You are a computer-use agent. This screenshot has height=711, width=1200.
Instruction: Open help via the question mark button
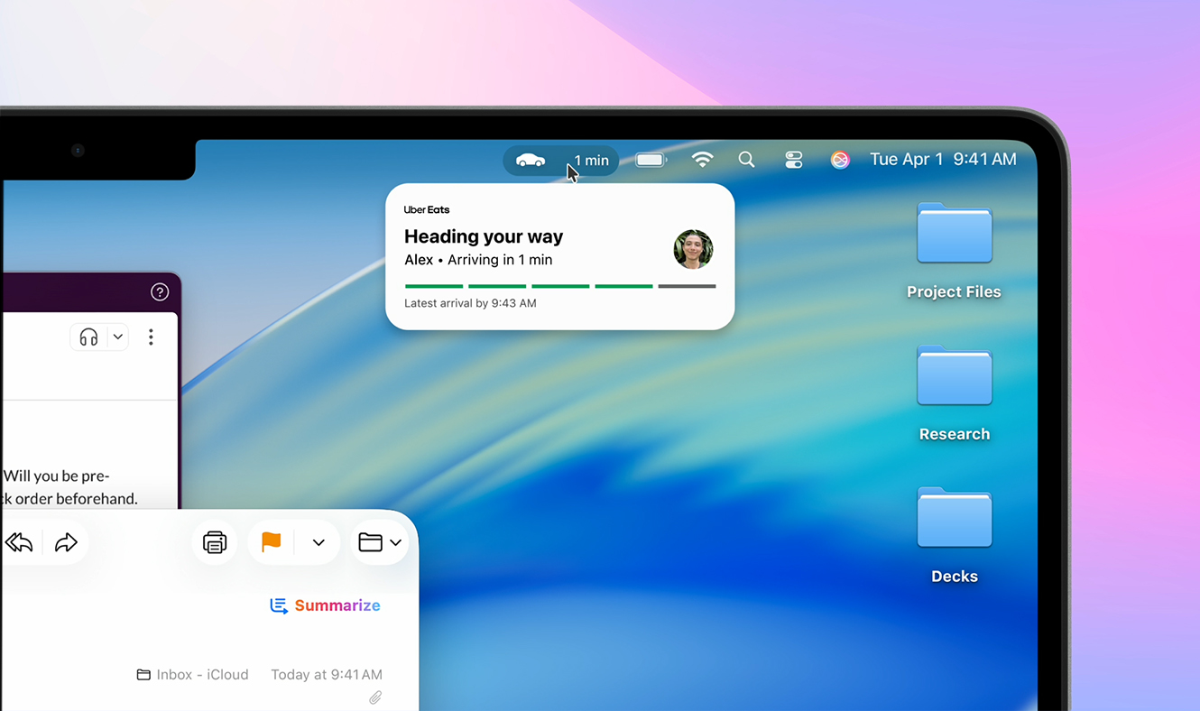pos(160,291)
